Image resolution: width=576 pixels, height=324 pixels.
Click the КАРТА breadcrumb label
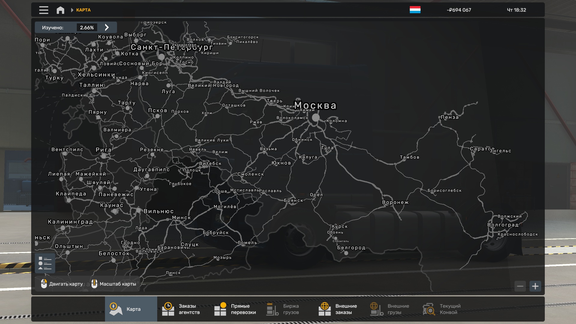tap(83, 10)
